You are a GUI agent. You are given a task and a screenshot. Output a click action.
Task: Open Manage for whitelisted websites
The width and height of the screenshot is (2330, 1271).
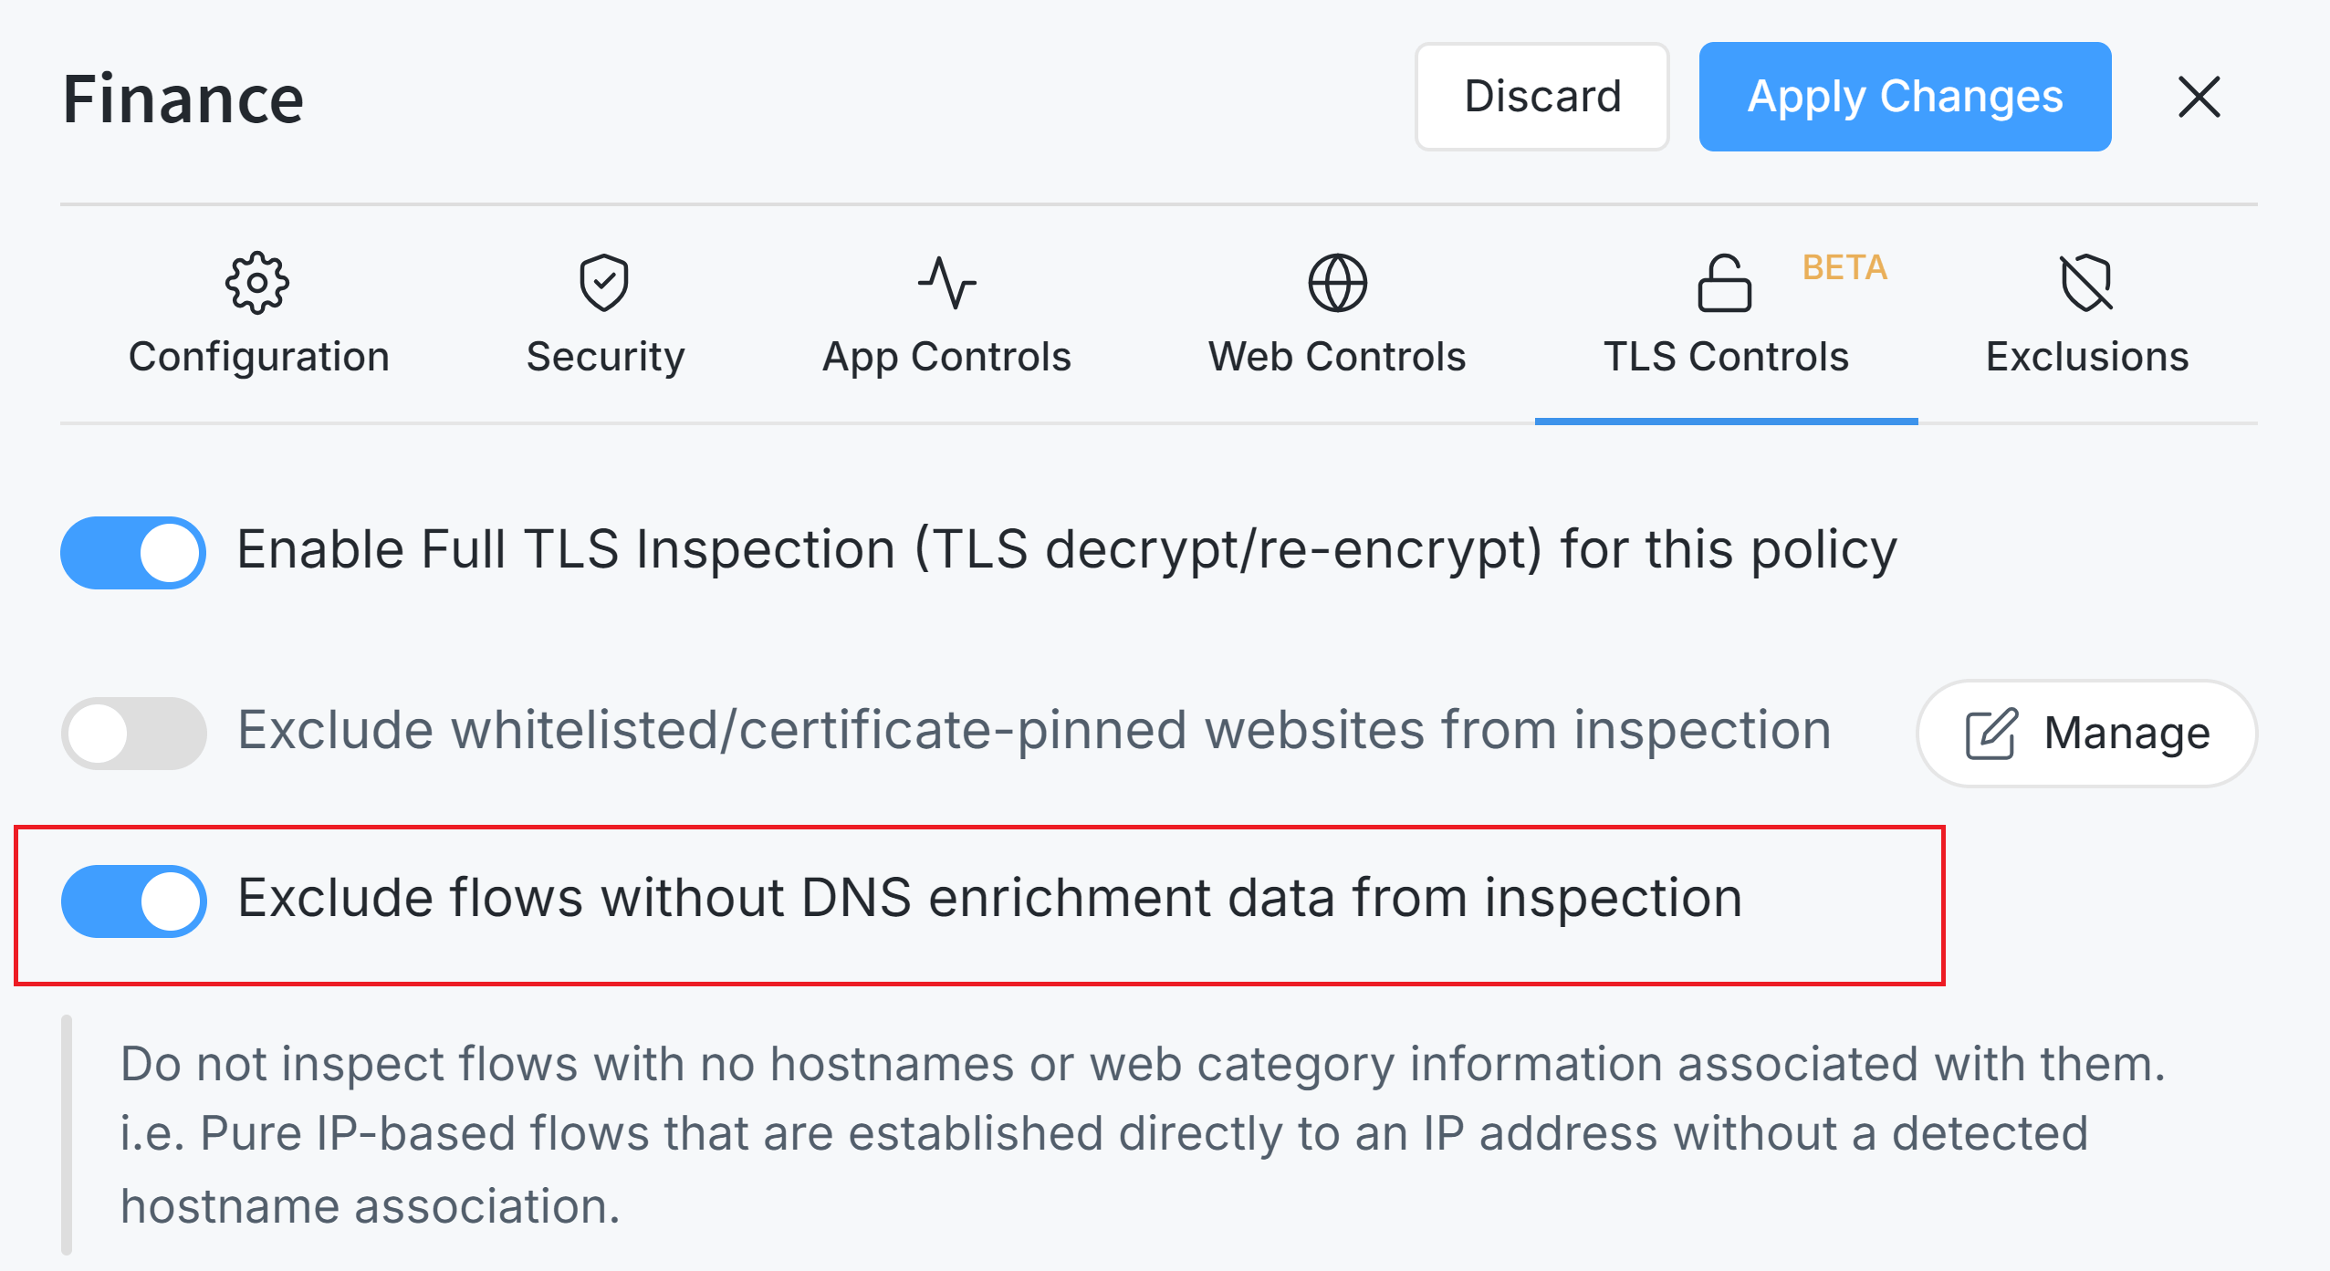click(x=2086, y=734)
